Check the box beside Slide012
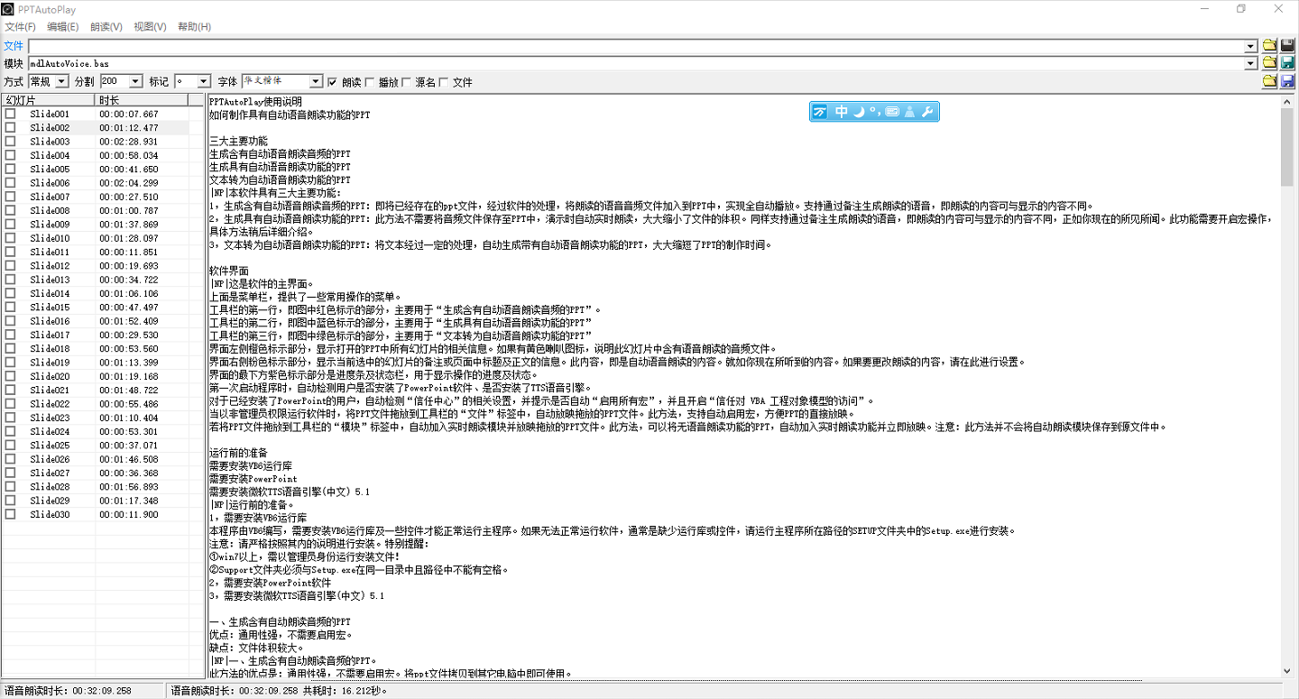The width and height of the screenshot is (1299, 699). pyautogui.click(x=10, y=265)
